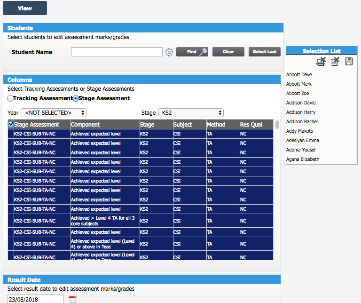Toggle the select-all checkbox in table header
361x303 pixels.
click(x=11, y=124)
